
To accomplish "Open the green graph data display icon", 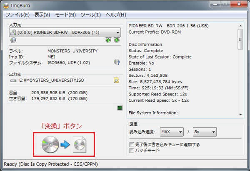I will pyautogui.click(x=120, y=108).
